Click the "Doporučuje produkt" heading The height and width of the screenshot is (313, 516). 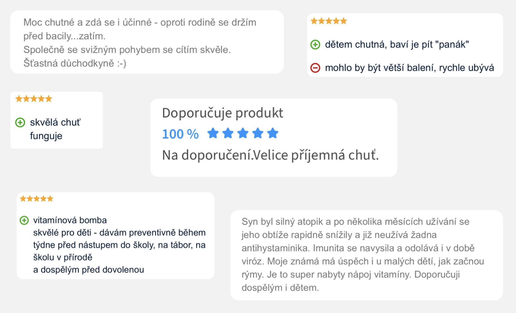(222, 113)
